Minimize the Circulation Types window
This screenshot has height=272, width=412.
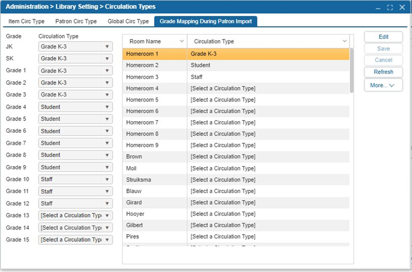378,7
